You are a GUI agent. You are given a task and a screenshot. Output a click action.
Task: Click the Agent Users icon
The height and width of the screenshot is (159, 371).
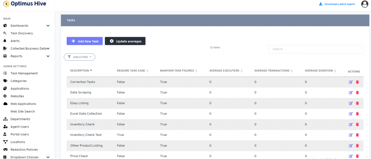coord(5,127)
